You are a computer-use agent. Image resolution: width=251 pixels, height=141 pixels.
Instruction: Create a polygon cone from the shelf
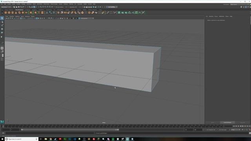click(16, 13)
